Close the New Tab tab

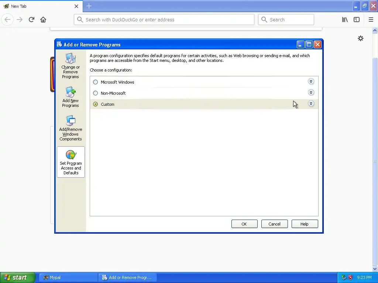pos(76,6)
